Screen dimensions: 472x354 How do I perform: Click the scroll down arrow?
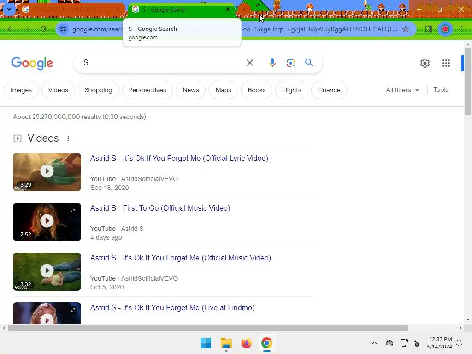tap(468, 320)
